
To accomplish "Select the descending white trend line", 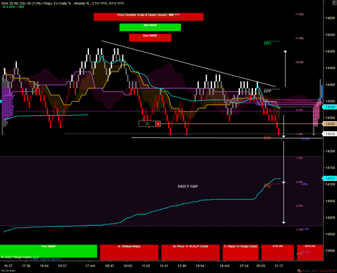I will [188, 64].
